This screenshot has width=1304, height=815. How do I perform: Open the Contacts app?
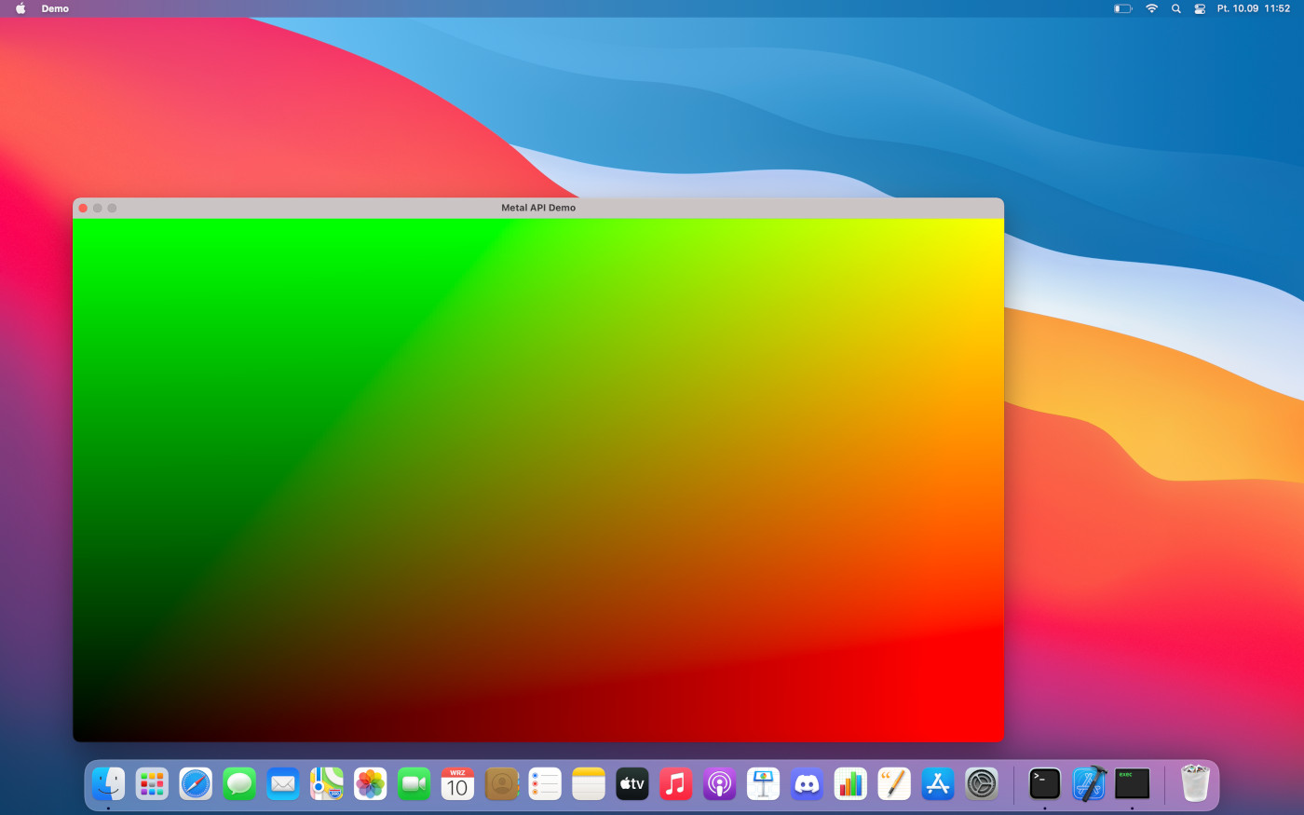click(x=501, y=783)
